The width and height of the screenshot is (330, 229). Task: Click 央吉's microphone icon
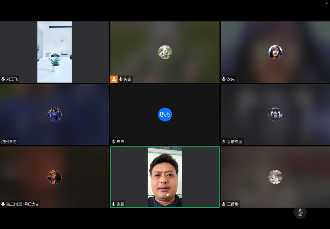click(x=121, y=79)
